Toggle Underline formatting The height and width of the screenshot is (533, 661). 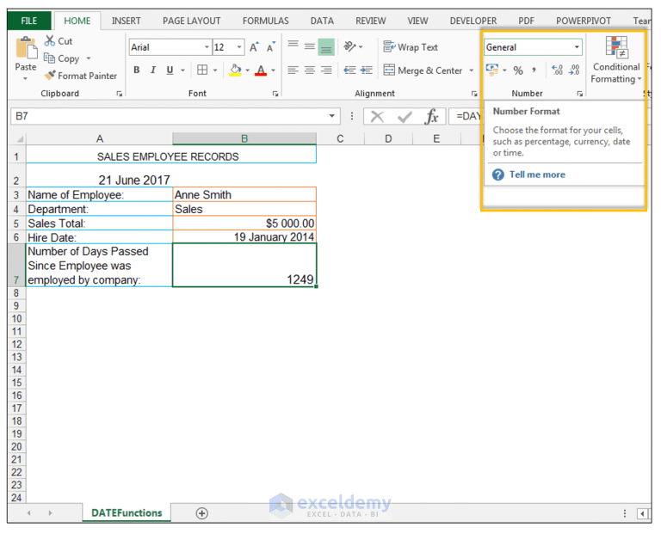(170, 70)
